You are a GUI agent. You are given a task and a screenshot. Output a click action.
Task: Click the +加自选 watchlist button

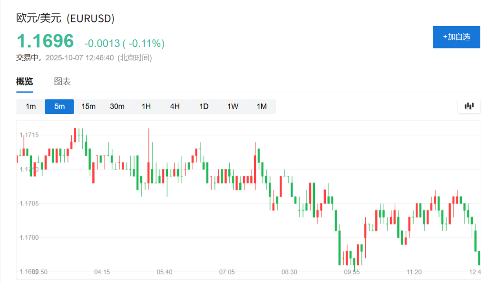[x=456, y=37]
